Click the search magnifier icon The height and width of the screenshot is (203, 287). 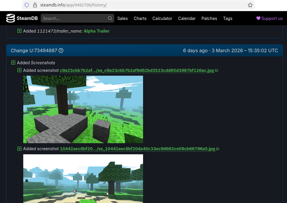(110, 18)
